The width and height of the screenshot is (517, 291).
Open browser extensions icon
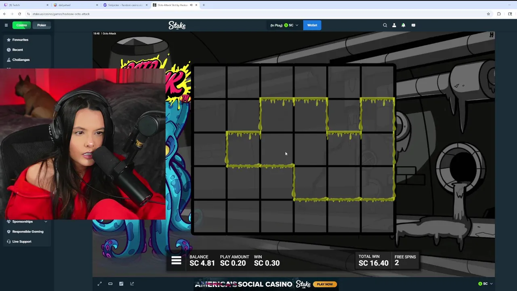pos(499,14)
